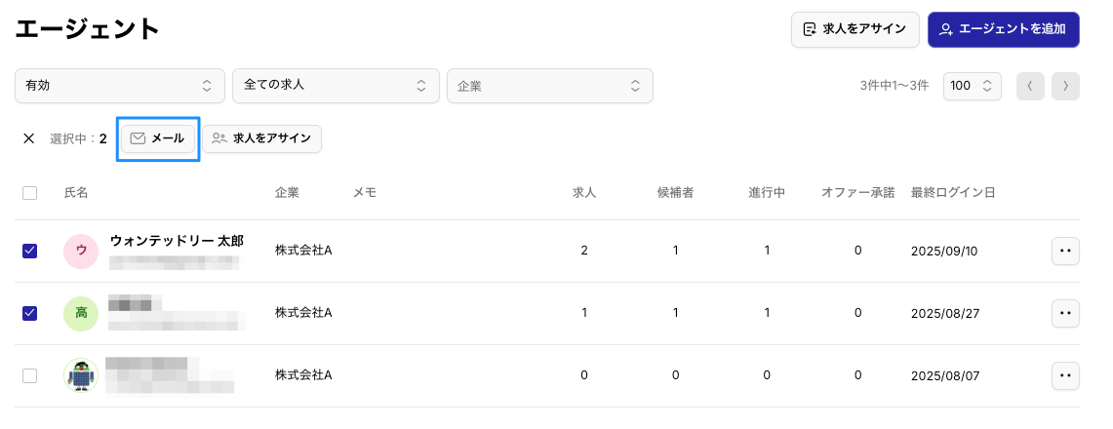Click the top-right 求人をアサイン button
1113x429 pixels.
click(x=855, y=29)
